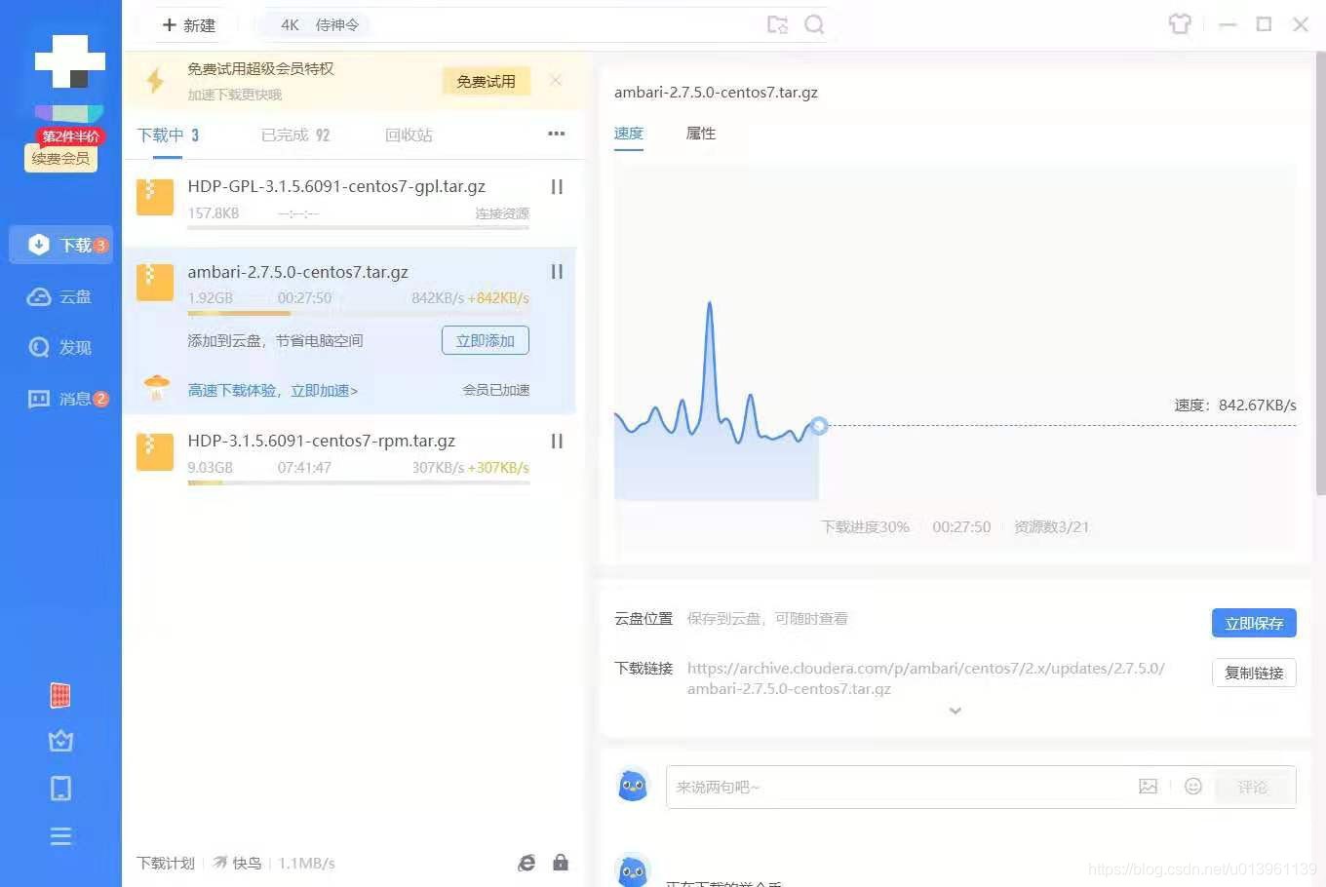Click the 免费试用 button
Image resolution: width=1326 pixels, height=887 pixels.
[x=486, y=81]
